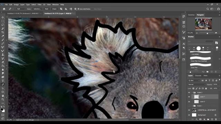Open Pen tool preset picker arrow
Screen dimensions: 221x124
coord(13,9)
